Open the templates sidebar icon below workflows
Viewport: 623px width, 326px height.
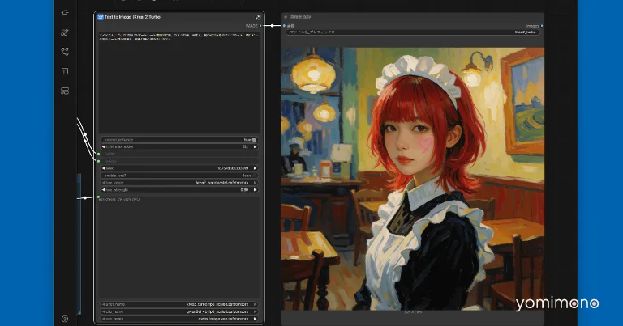[x=65, y=91]
